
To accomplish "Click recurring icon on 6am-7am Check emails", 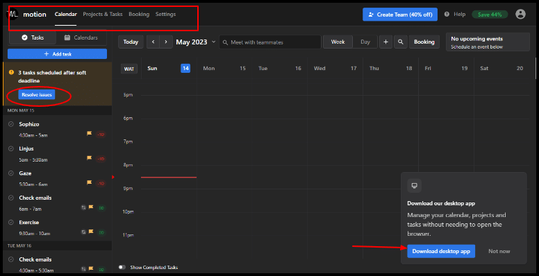I will coord(83,207).
